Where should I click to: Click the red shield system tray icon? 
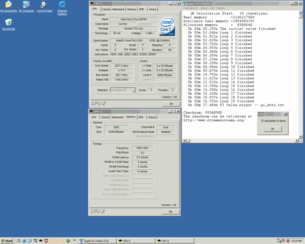[x=288, y=241]
